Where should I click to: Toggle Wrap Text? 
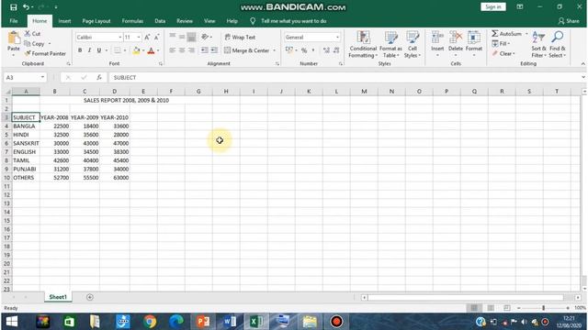click(x=240, y=37)
